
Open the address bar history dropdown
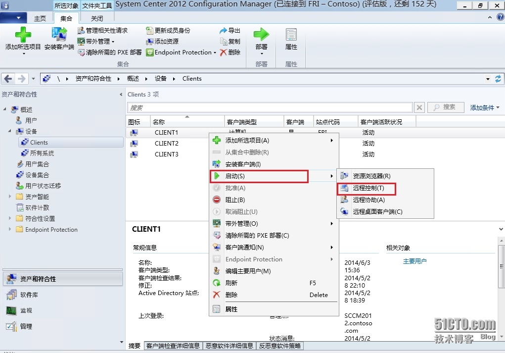tap(488, 79)
